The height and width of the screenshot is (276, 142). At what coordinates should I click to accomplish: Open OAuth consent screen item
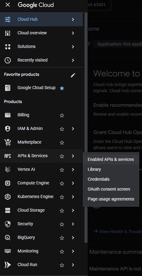111,189
